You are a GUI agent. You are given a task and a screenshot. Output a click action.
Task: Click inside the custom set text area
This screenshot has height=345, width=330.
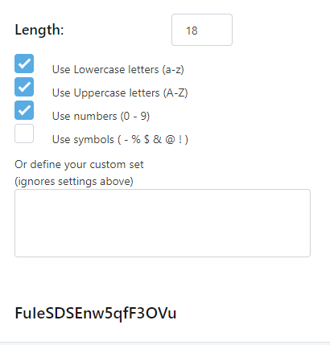coord(163,223)
